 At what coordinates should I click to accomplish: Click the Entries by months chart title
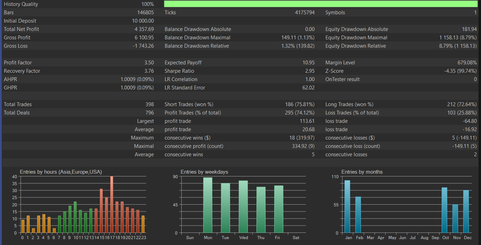[x=362, y=172]
